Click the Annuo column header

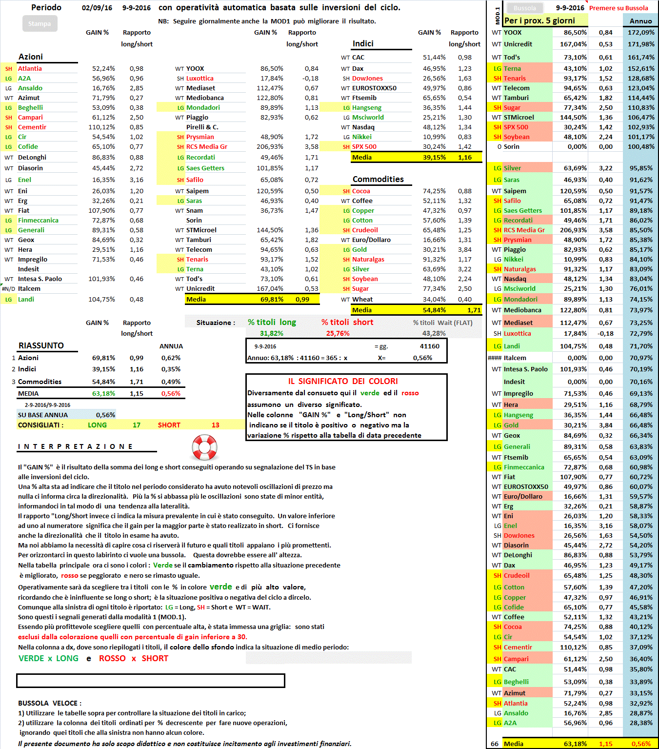(640, 21)
